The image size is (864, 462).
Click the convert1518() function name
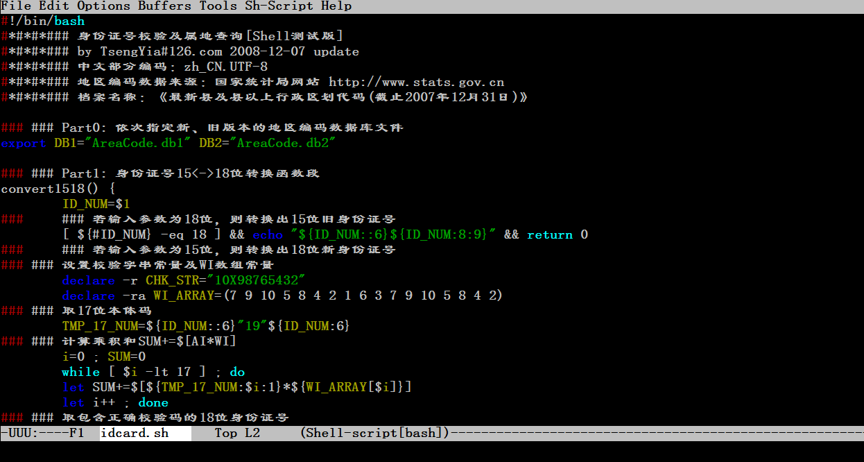51,189
